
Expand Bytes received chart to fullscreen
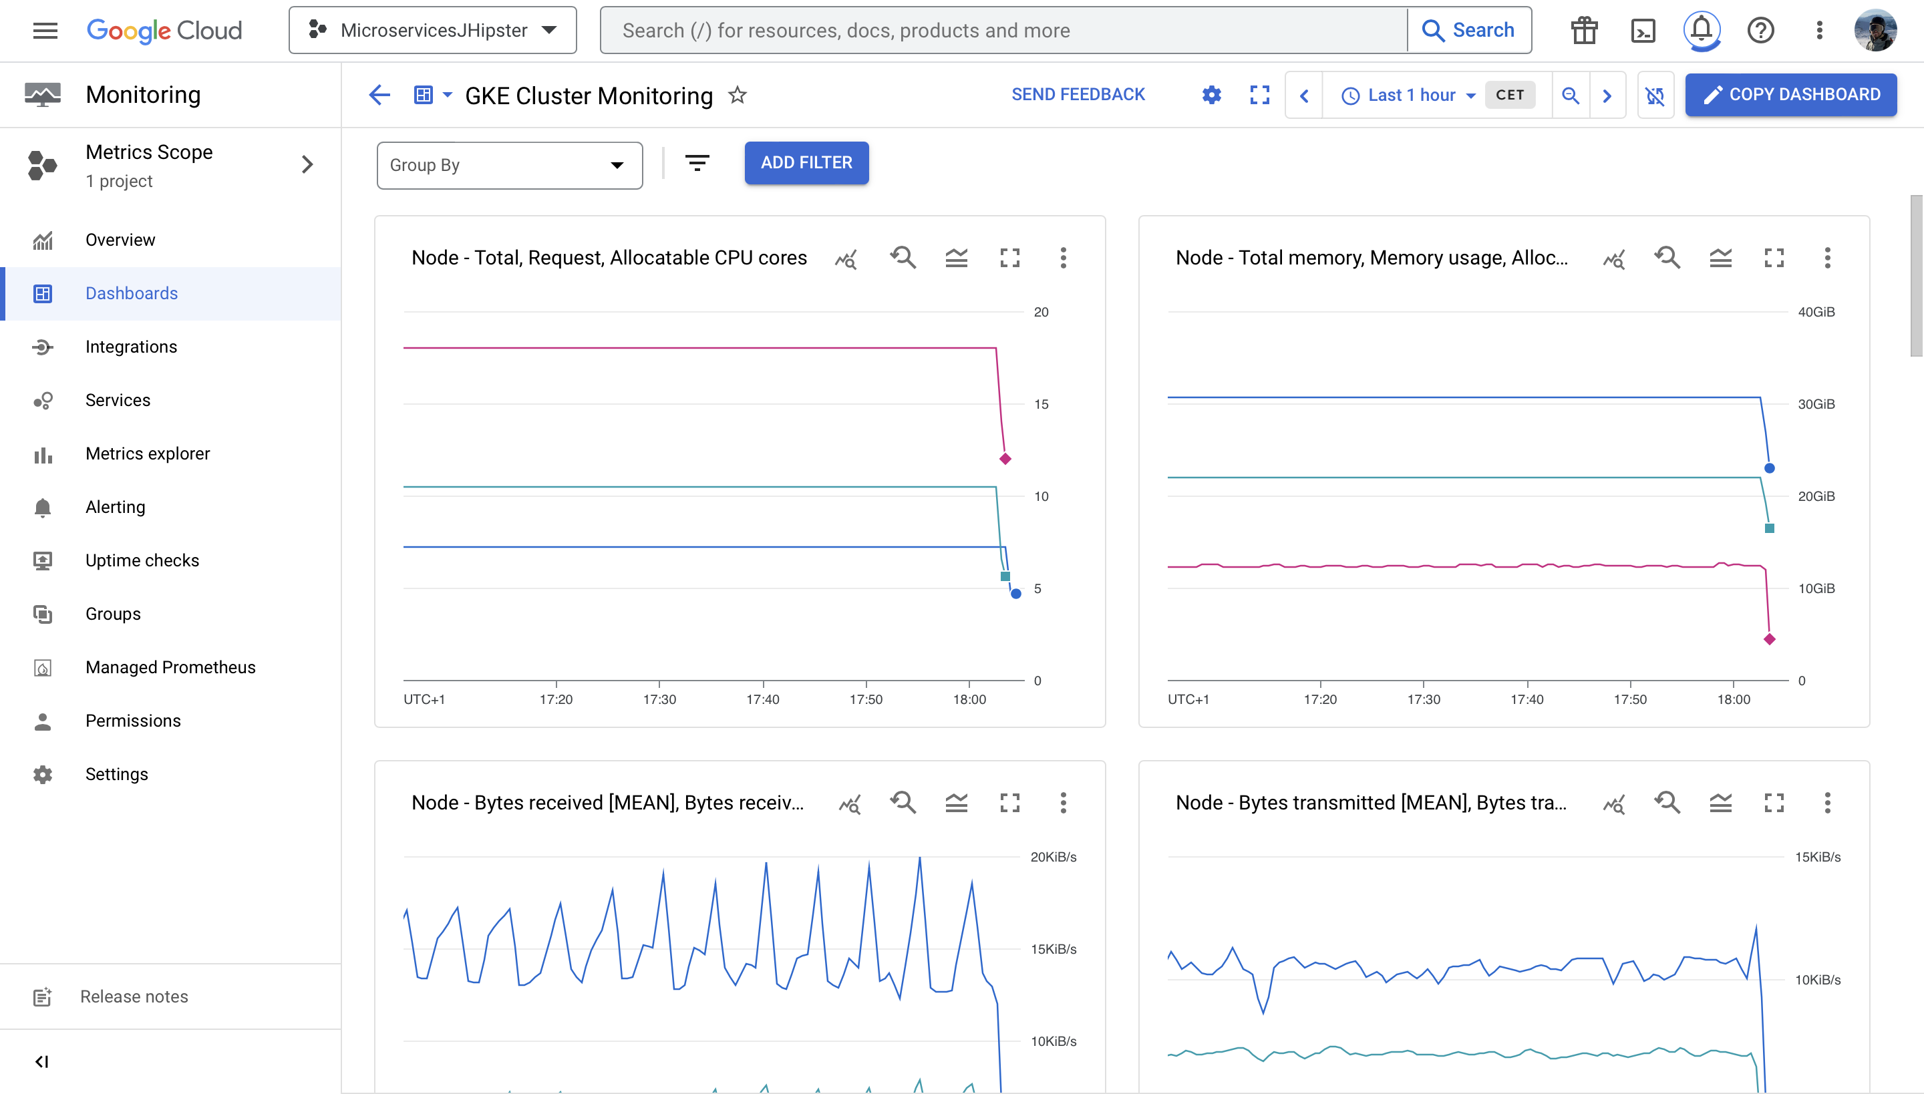(x=1009, y=803)
